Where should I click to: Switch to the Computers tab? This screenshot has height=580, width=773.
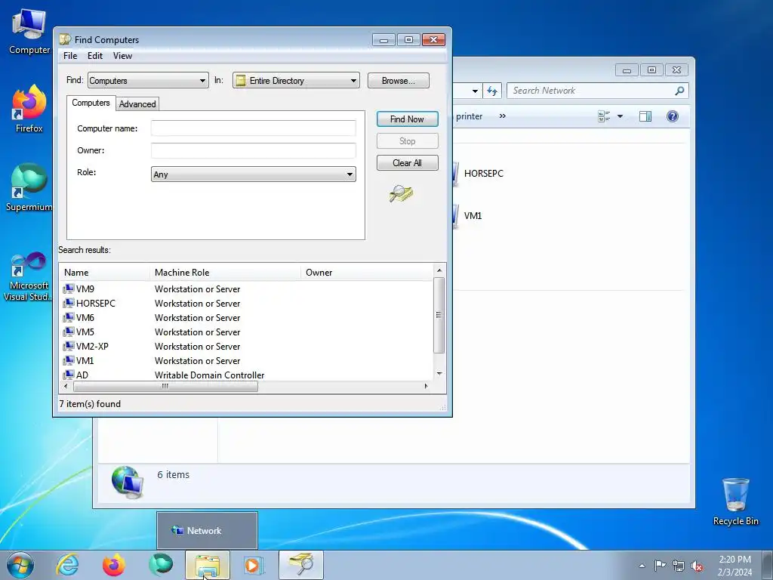click(x=91, y=103)
